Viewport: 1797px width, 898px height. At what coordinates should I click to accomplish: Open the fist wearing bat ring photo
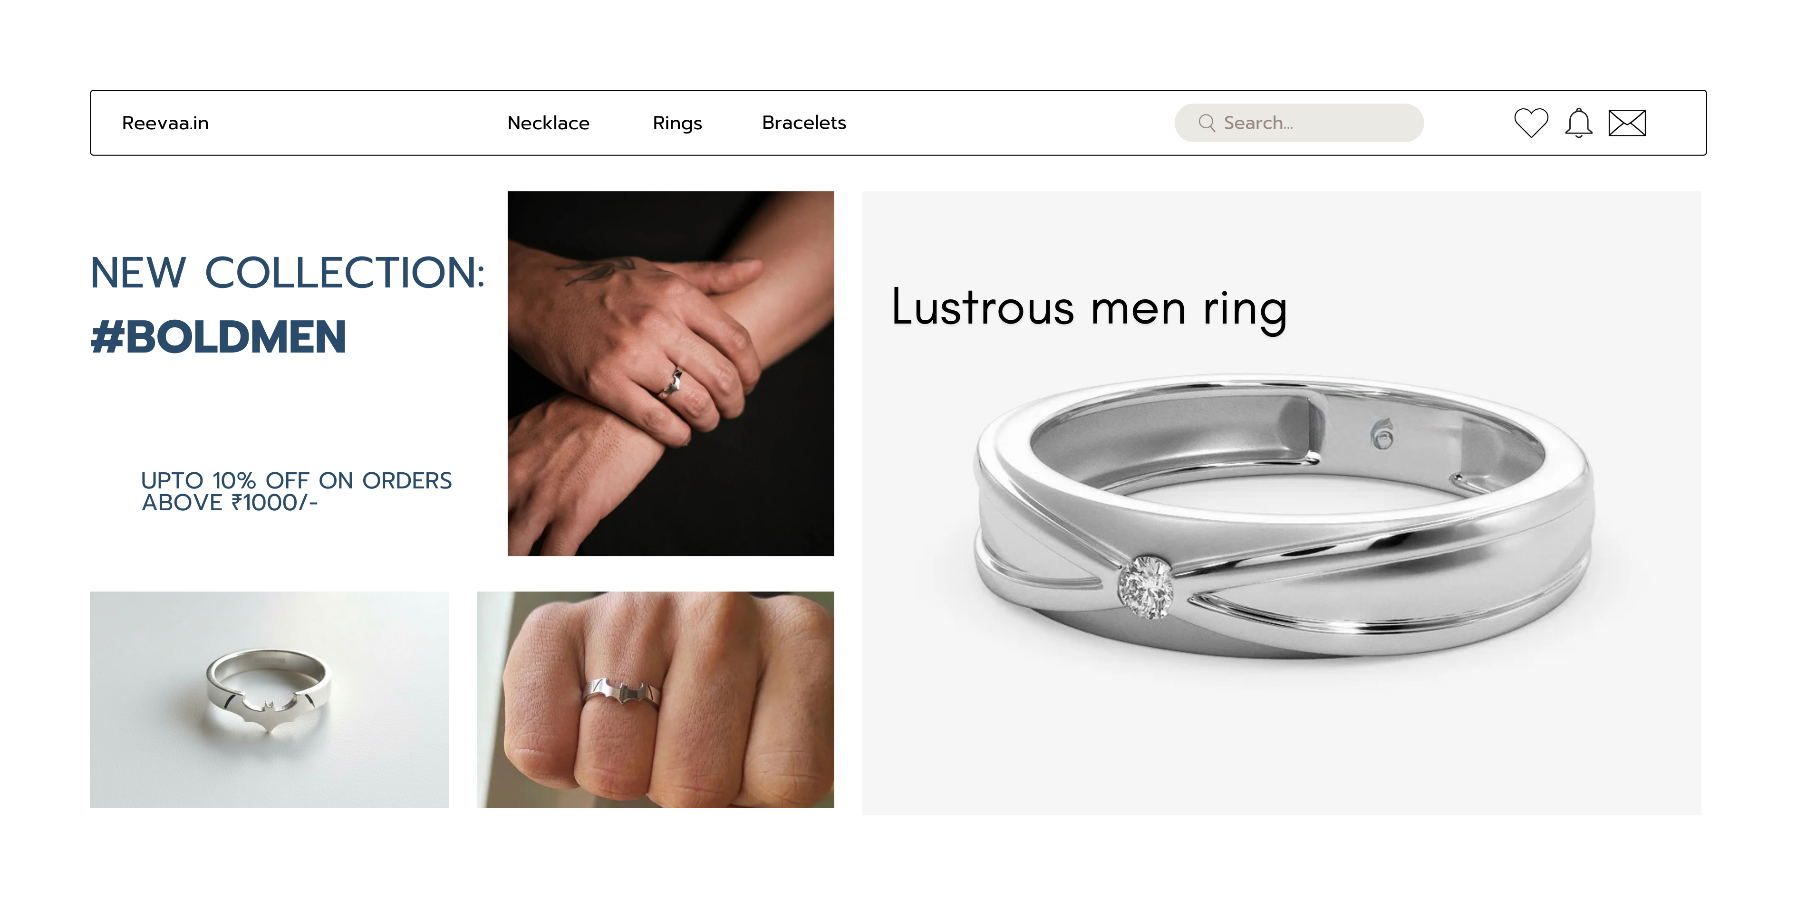click(655, 699)
